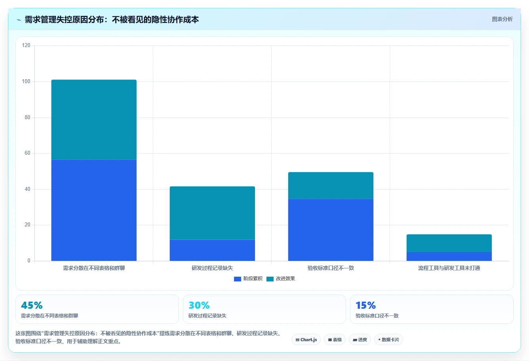Viewport: 529px width, 361px height.
Task: Click x-axis label 研发过程记录缺失
Action: tap(212, 268)
